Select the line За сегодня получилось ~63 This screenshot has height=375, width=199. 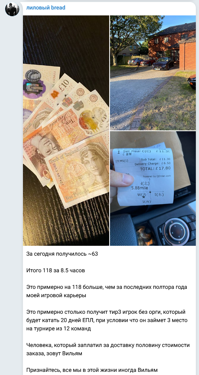(62, 254)
